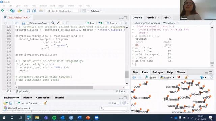The image size is (216, 121).
Task: Open the Tutorial tab
Action: point(59,98)
